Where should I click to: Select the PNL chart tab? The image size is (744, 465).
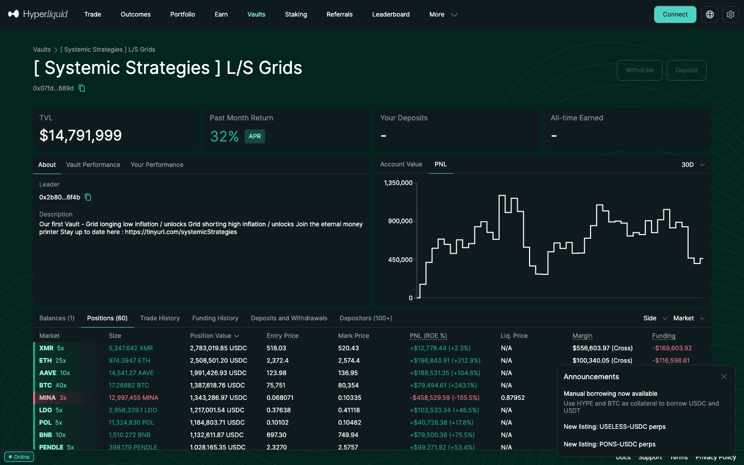[441, 164]
